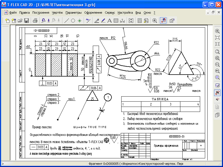Click the hammer icon in the toolbar

pos(146,21)
